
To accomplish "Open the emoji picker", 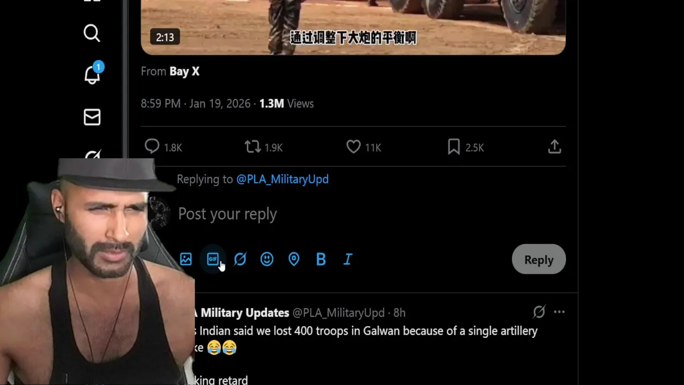I will 267,259.
